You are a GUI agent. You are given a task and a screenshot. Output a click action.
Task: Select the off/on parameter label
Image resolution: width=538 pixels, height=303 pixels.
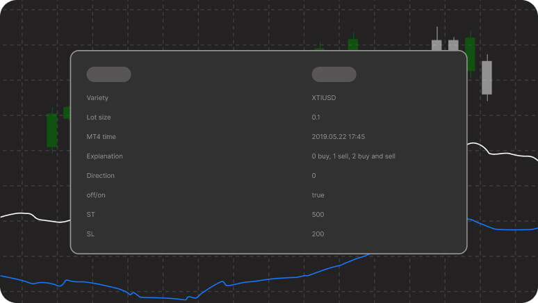pos(98,195)
